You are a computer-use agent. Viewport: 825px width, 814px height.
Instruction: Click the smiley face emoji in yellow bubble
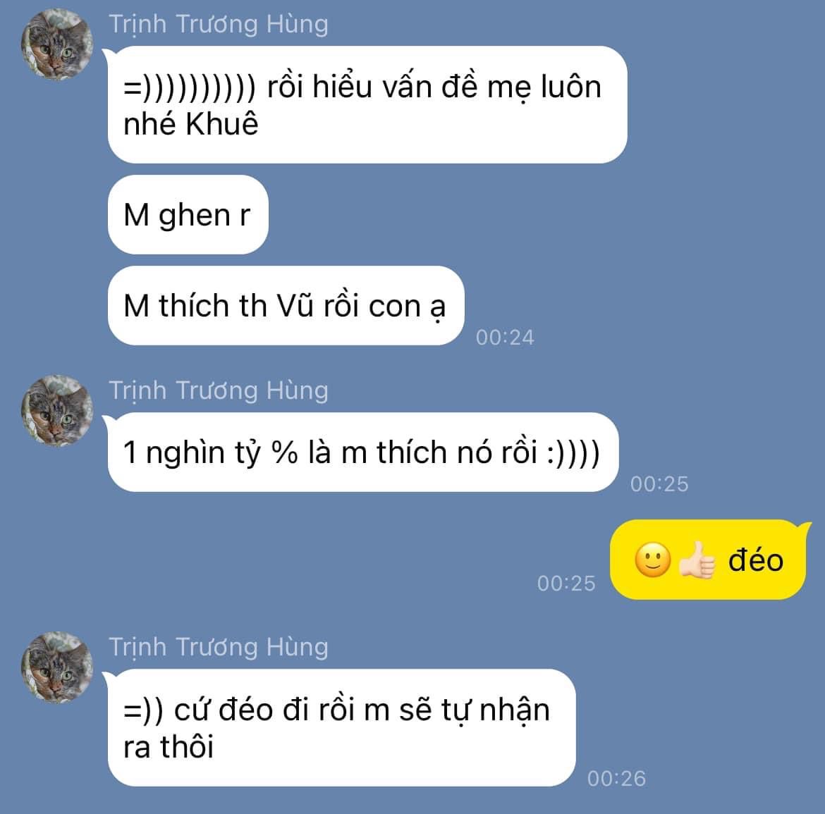point(652,560)
